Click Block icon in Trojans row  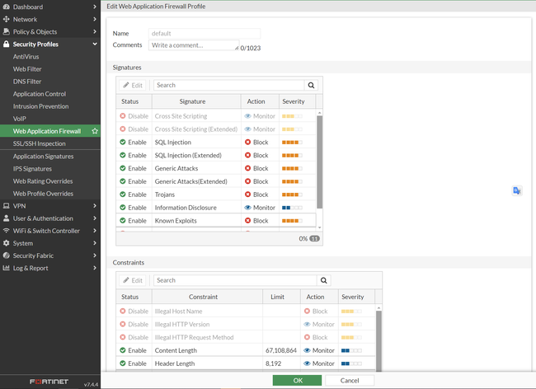pos(248,194)
